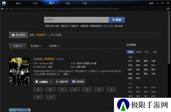This screenshot has width=171, height=112.
Task: Switch to the 云播 tab
Action: click(x=84, y=3)
